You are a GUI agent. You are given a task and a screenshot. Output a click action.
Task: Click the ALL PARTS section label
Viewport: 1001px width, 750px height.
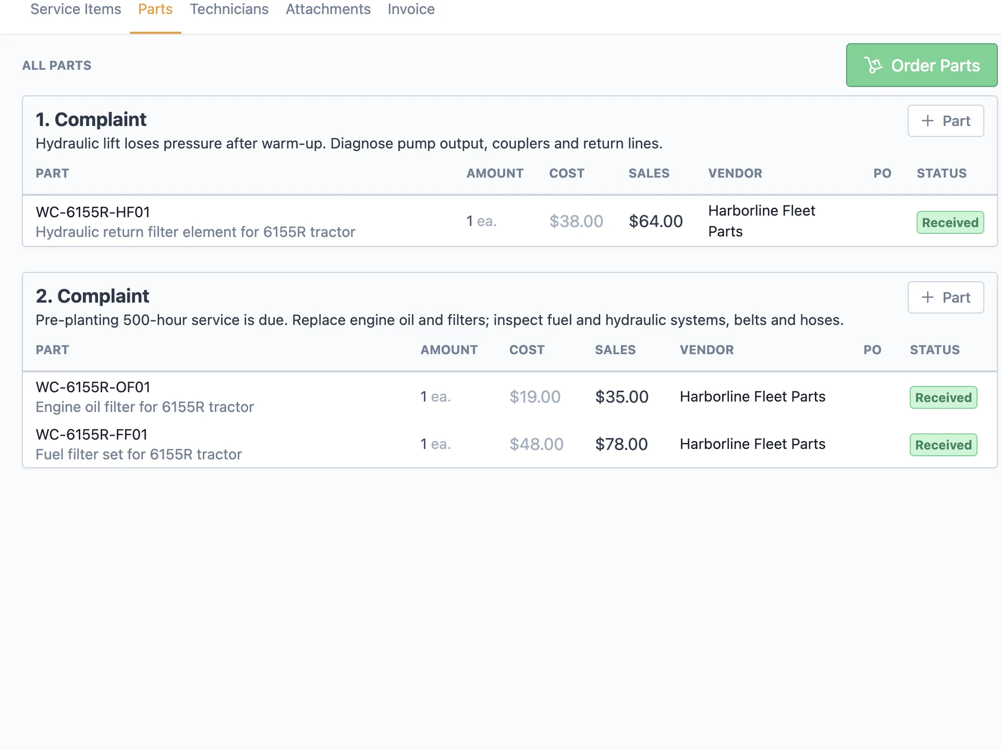[x=57, y=66]
